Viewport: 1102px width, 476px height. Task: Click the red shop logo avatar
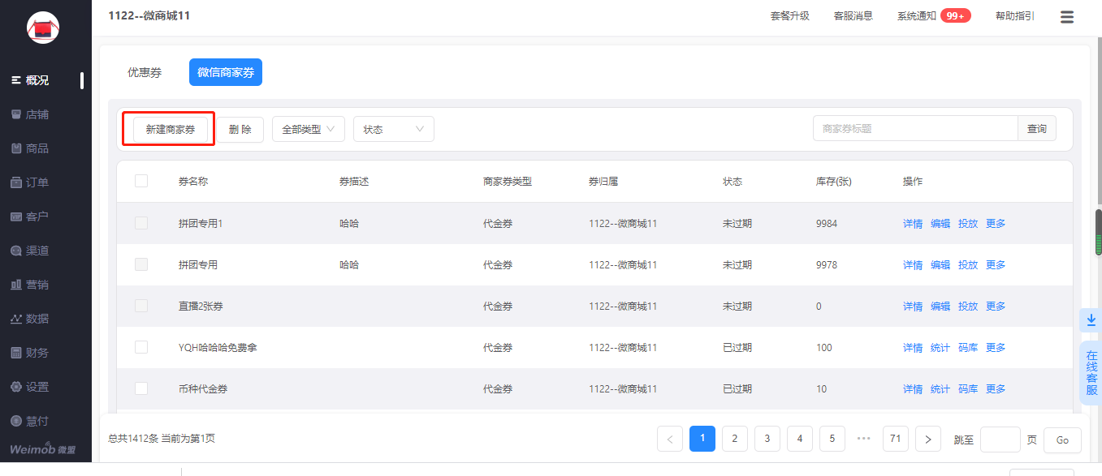[x=43, y=28]
